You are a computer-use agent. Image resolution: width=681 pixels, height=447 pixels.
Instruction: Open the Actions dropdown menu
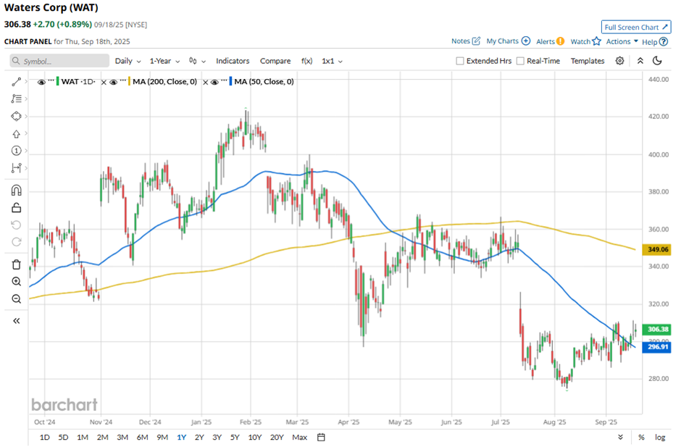[x=622, y=41]
